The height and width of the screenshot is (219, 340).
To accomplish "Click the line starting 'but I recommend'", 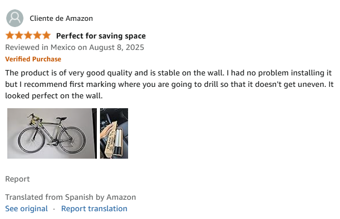I will tap(169, 84).
